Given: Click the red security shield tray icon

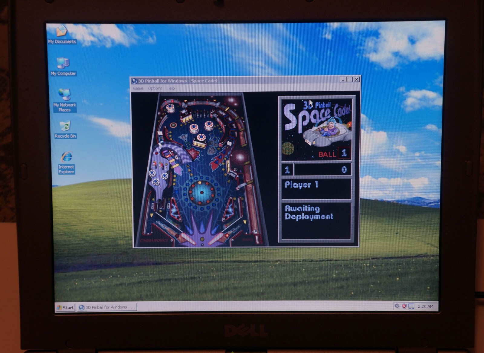Looking at the screenshot, I should (404, 306).
